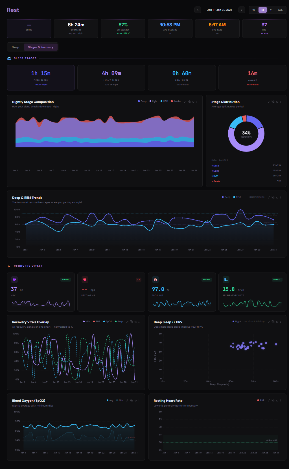Toggle SpO2 in Recovery Vitals Overlay legend
The image size is (289, 469).
[x=108, y=321]
